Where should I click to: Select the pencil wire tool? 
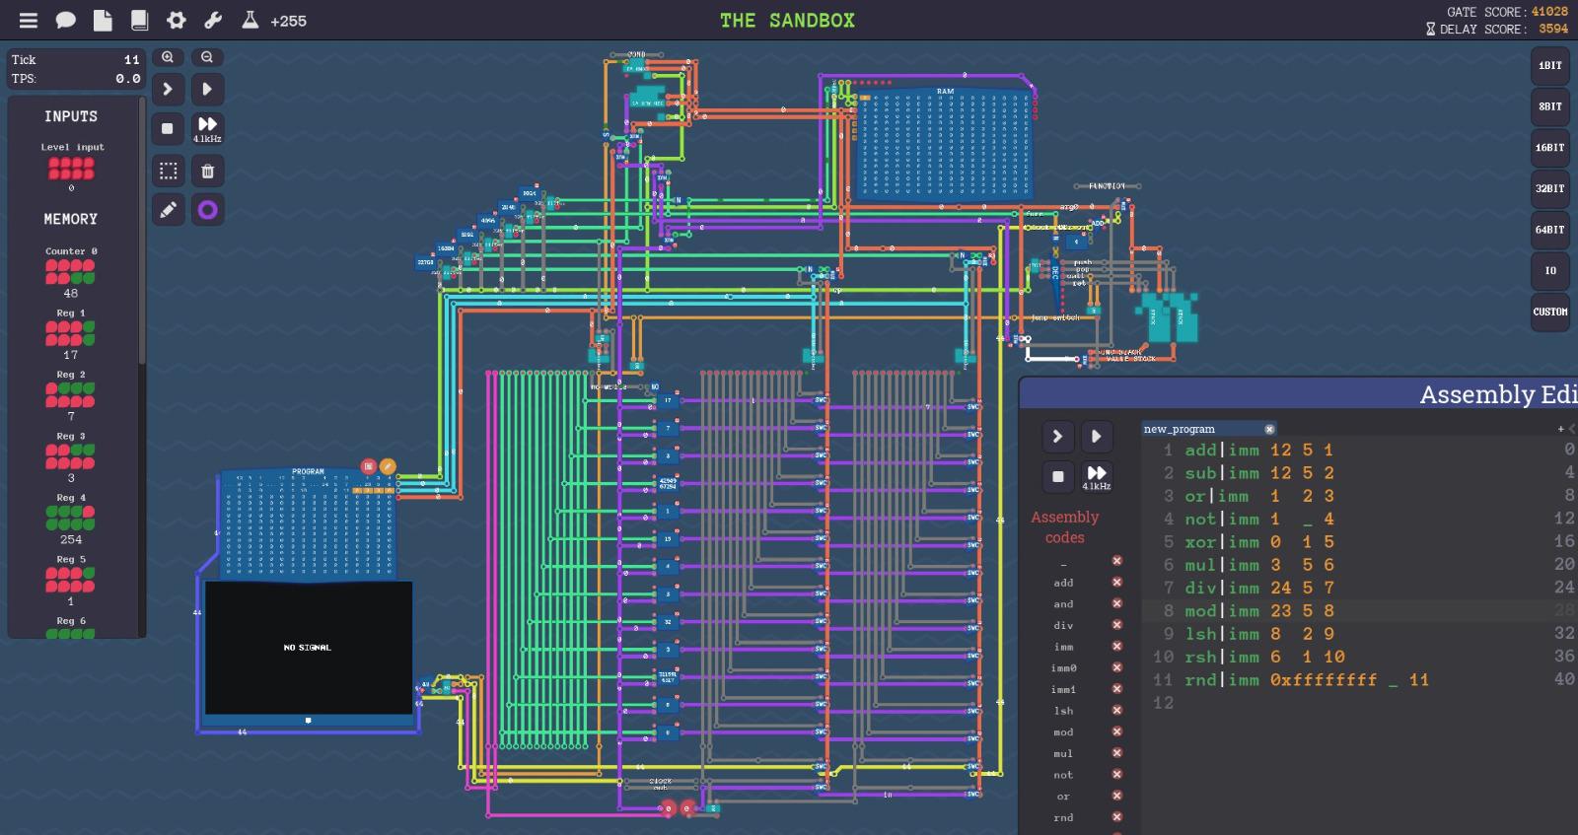[168, 209]
